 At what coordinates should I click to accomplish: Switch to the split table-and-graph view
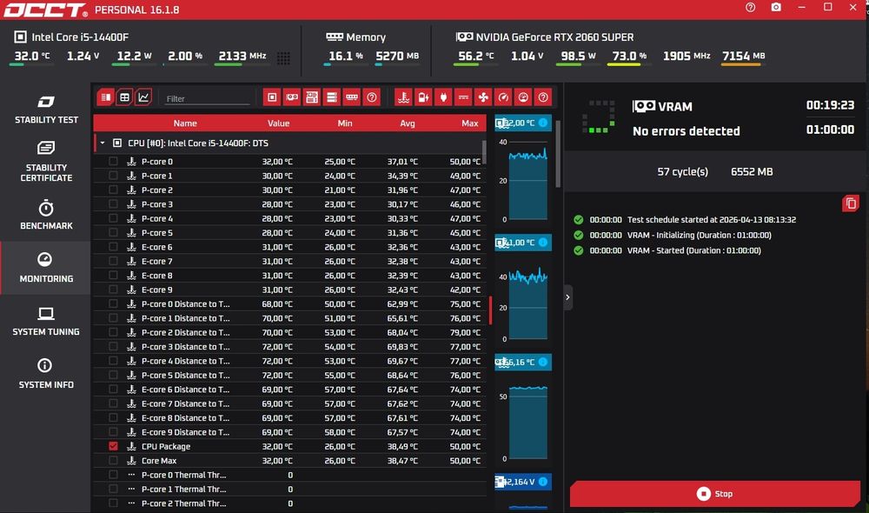105,97
